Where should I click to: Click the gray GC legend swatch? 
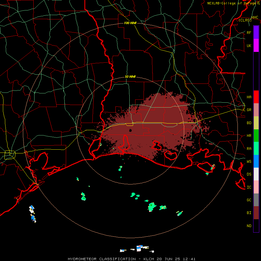(256, 200)
